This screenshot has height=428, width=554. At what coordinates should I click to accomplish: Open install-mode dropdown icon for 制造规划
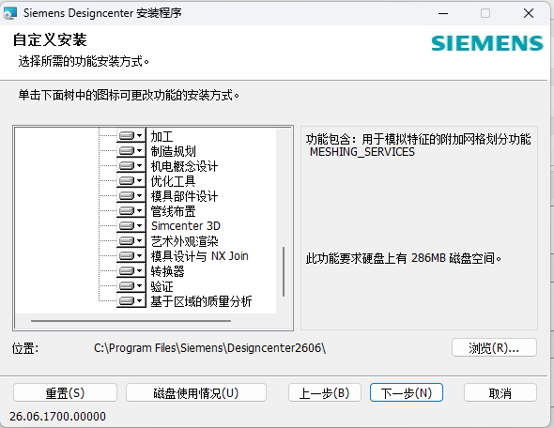click(x=131, y=151)
